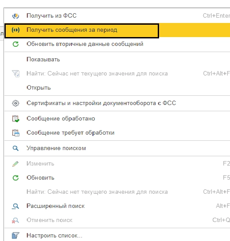
Task: Click clipboard icon for Сообщение требует обработки
Action: pos(15,133)
